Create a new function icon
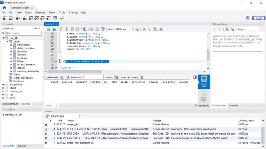266x149 pixels. [48, 18]
